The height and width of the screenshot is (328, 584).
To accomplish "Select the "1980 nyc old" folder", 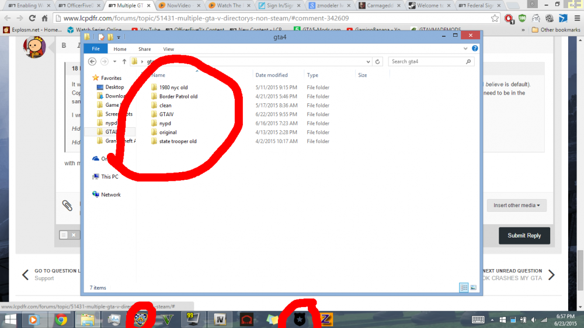I will [x=173, y=87].
